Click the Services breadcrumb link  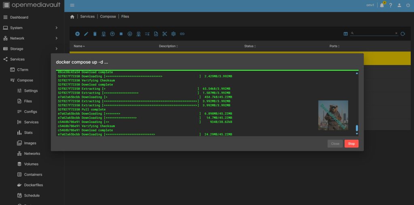[87, 17]
